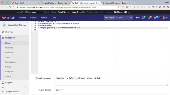Image resolution: width=170 pixels, height=95 pixels.
Task: Collapse the gitlab-runner fold arrow on line 9
Action: (37, 26)
